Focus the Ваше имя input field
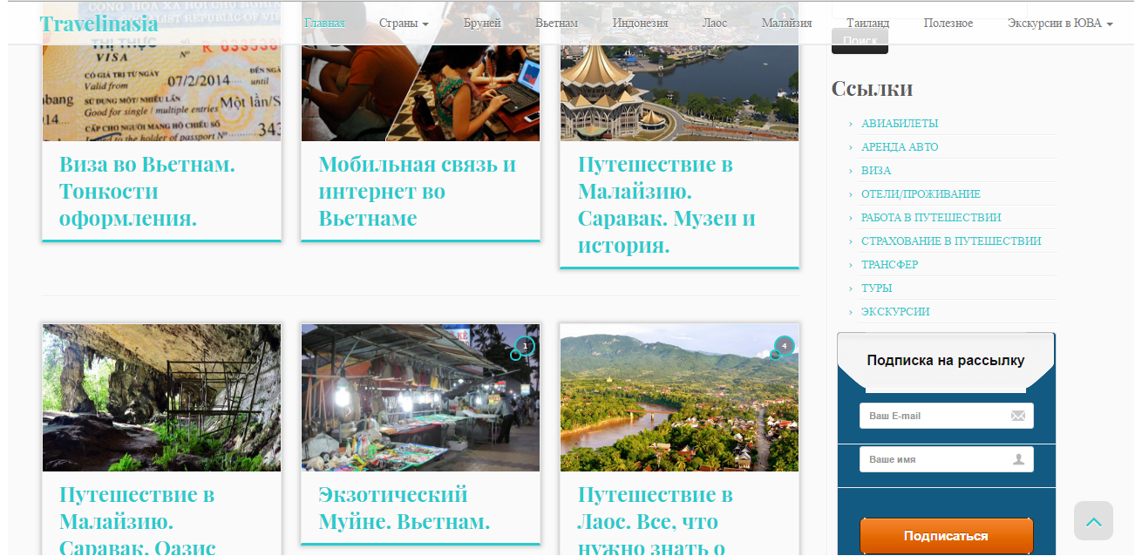Viewport: 1142px width, 556px height. coord(946,459)
